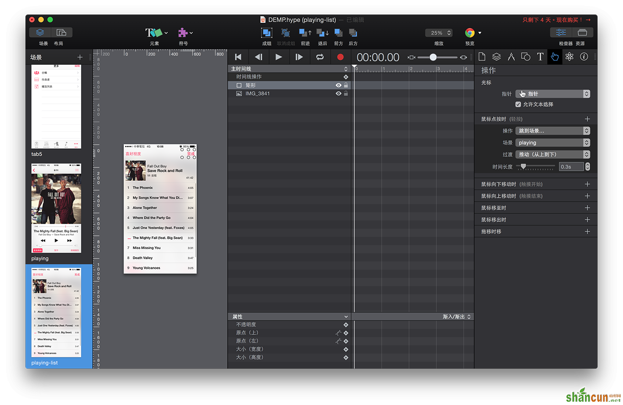
Task: Select the playing scene thumbnail
Action: [57, 209]
